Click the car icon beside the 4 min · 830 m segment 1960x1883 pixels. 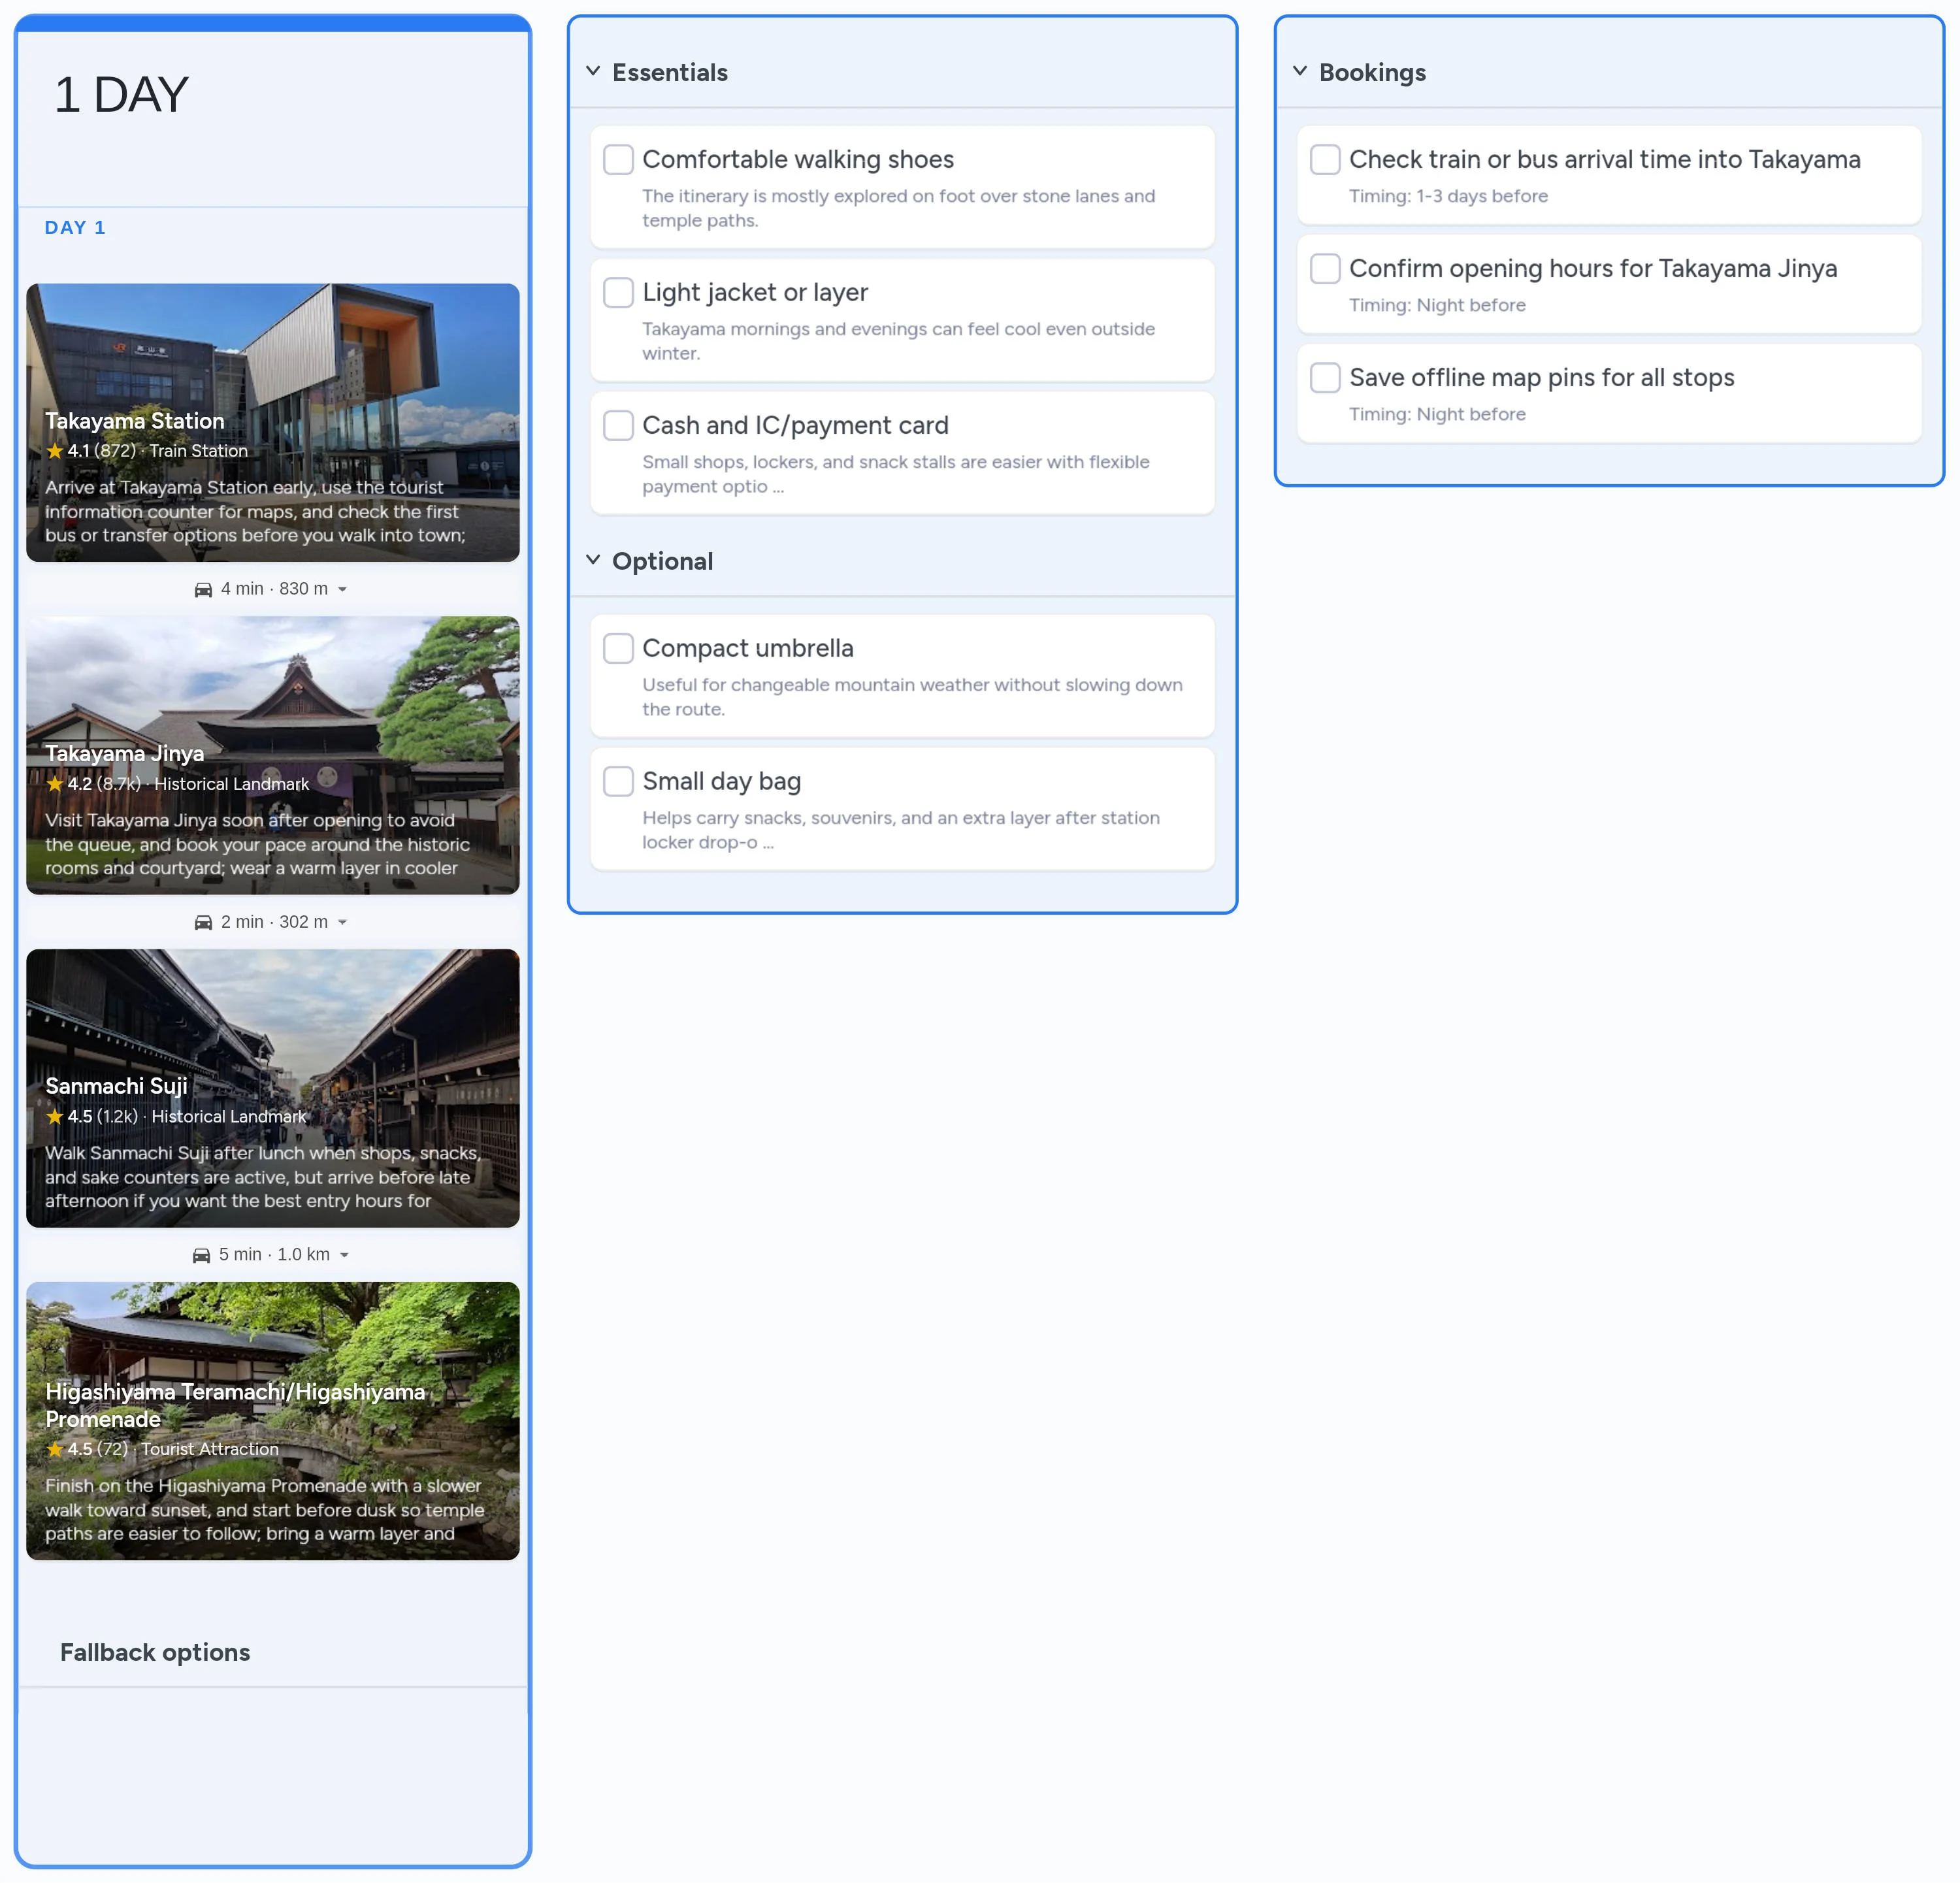point(204,589)
